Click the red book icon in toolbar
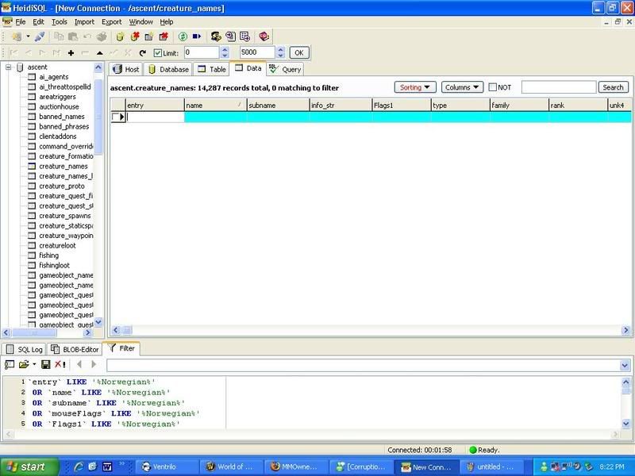This screenshot has width=635, height=476. click(264, 36)
